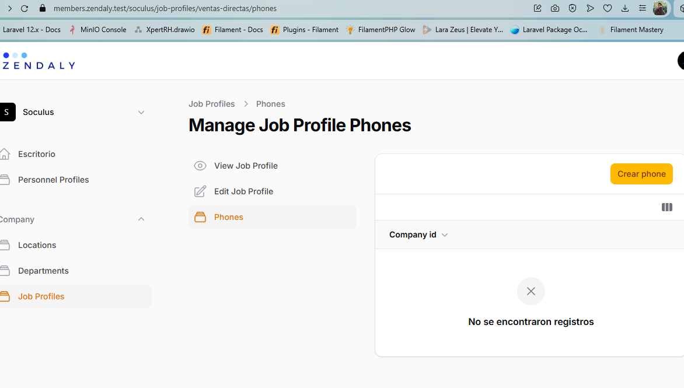Collapse the Company navigation group
684x388 pixels.
(x=141, y=219)
